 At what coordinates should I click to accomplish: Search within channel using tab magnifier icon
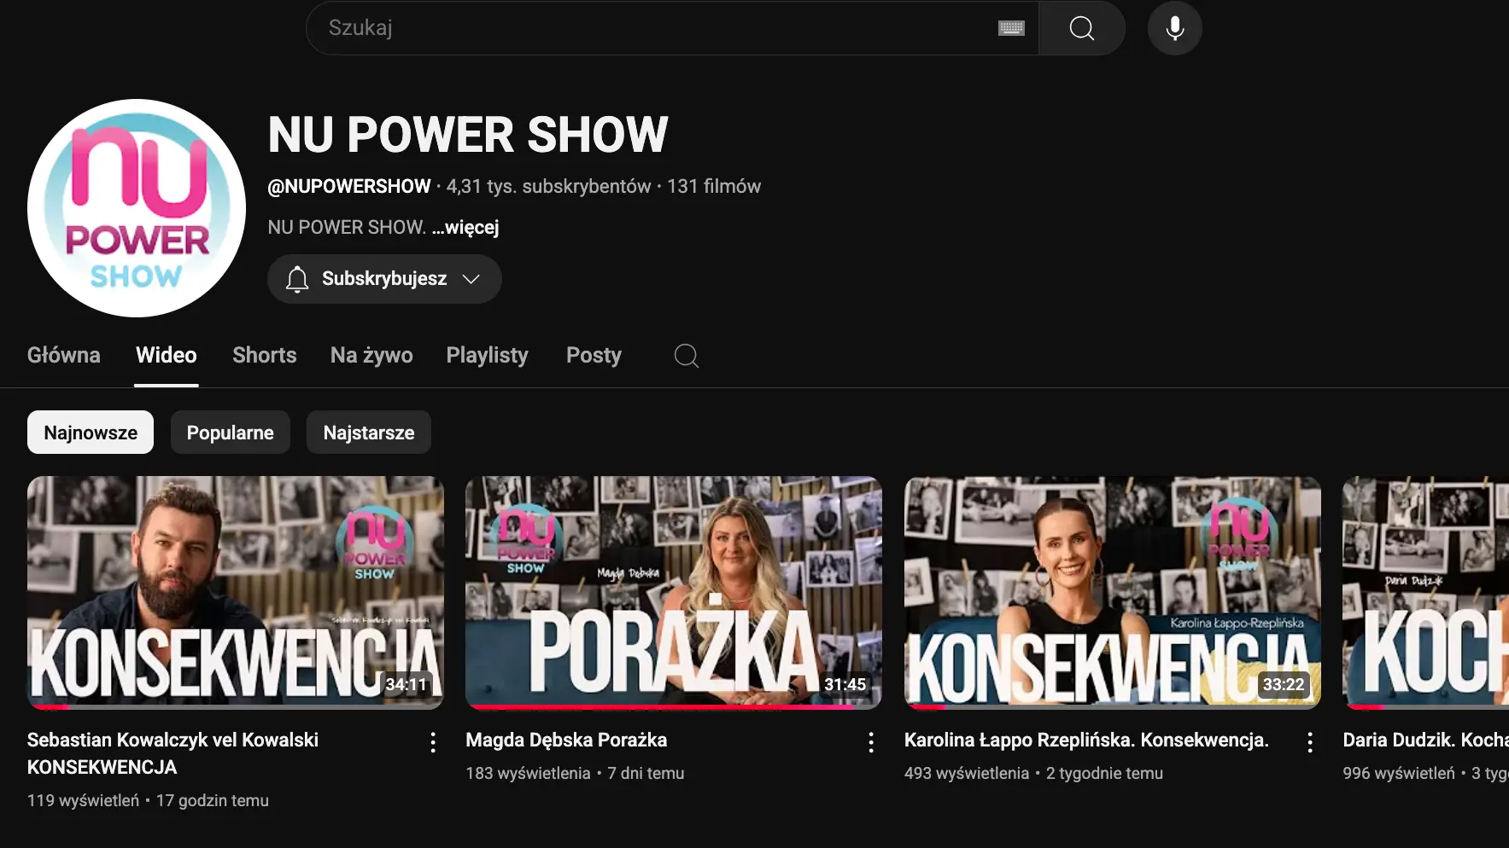click(x=686, y=356)
